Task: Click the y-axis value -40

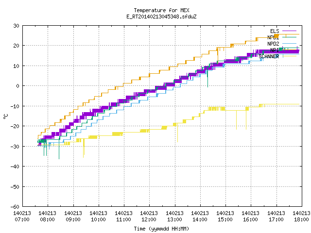Action: (15, 166)
